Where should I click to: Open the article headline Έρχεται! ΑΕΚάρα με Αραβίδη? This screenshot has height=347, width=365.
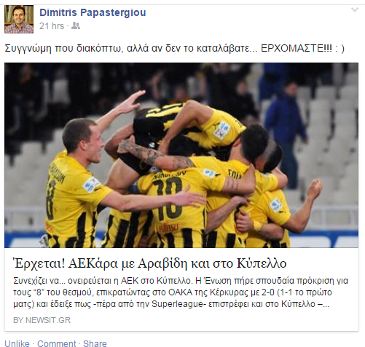pyautogui.click(x=150, y=263)
